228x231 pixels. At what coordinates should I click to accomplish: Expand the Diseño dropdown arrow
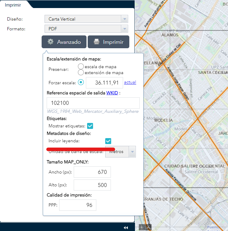click(x=125, y=19)
